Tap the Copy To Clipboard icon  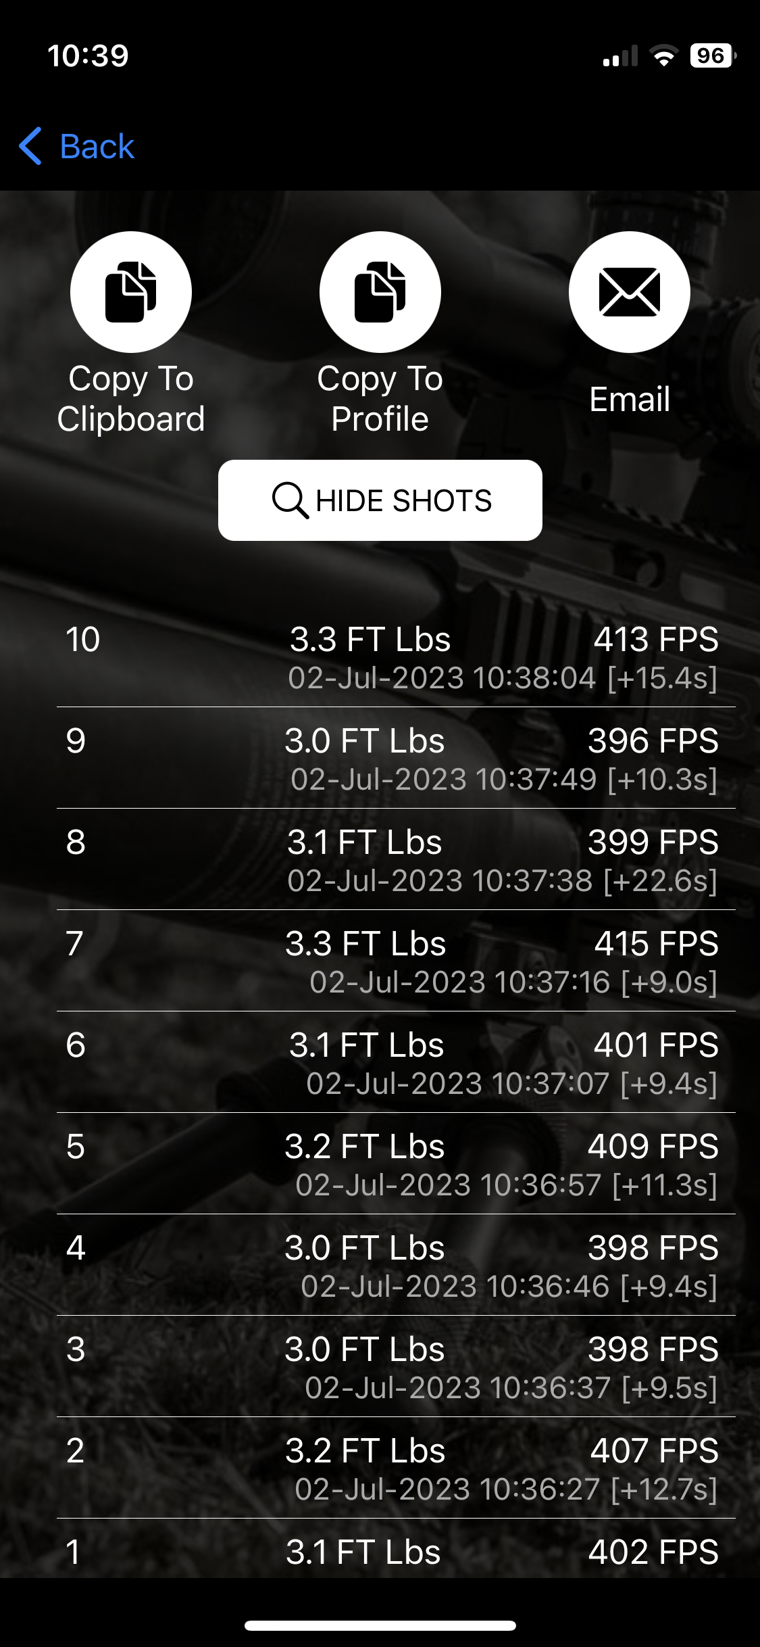click(131, 292)
